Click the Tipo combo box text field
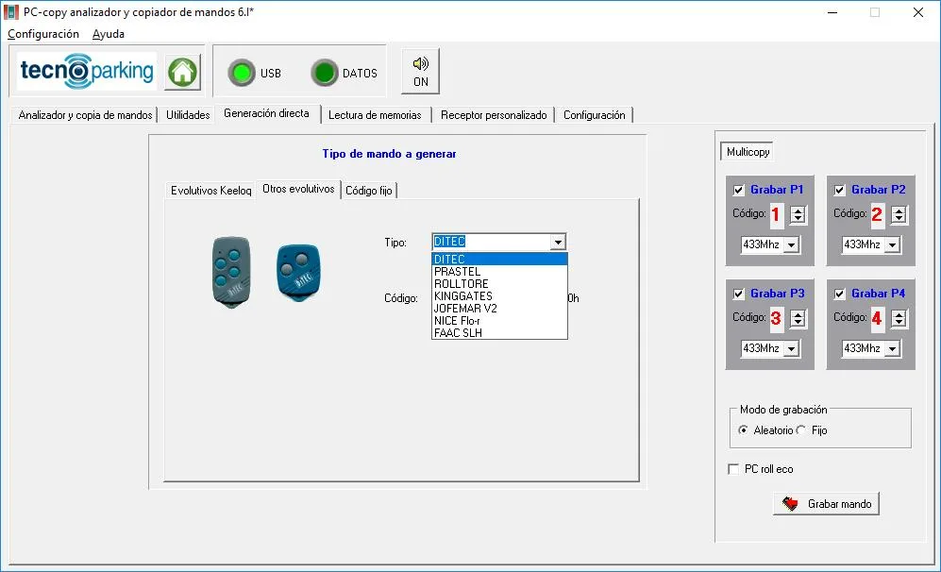This screenshot has width=941, height=572. click(x=491, y=242)
